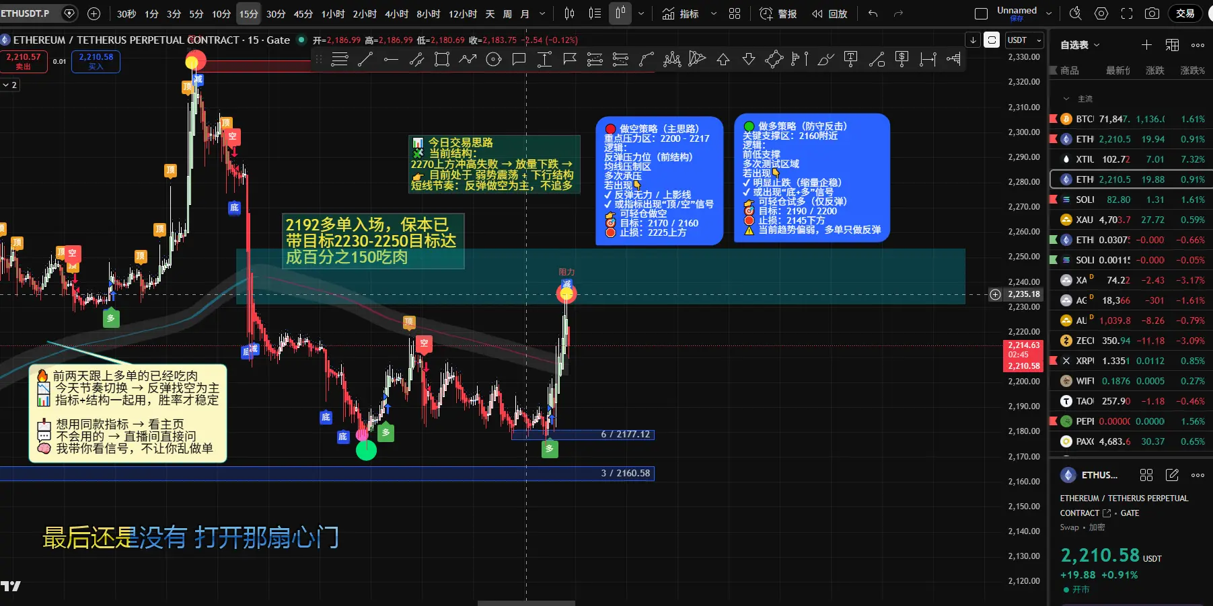Click the blue 买入 buy price button
The height and width of the screenshot is (606, 1213).
tap(96, 61)
